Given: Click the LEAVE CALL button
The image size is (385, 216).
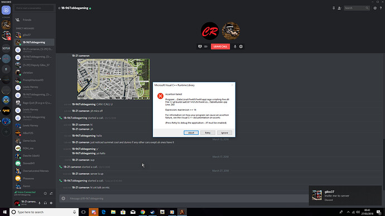Looking at the screenshot, I should pyautogui.click(x=220, y=47).
